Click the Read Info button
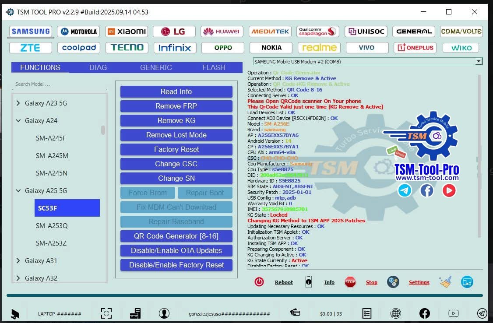 click(176, 92)
